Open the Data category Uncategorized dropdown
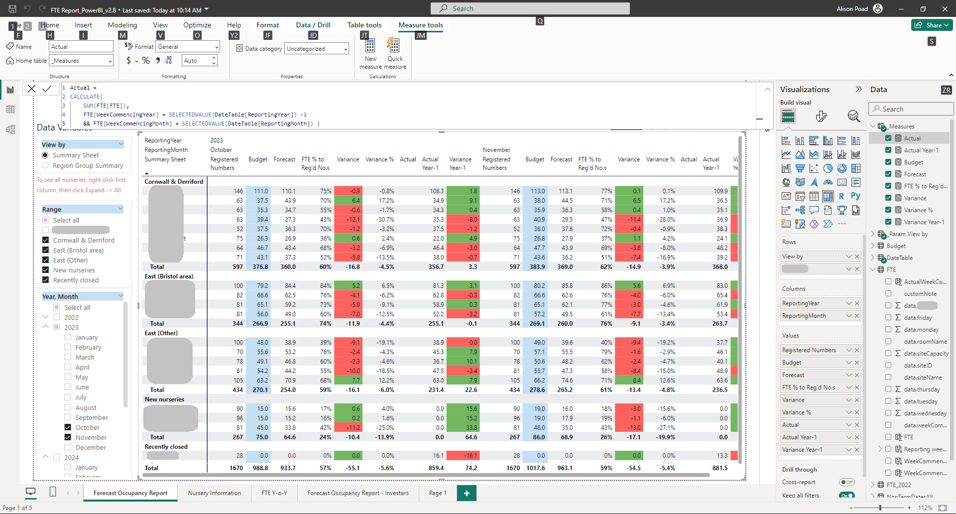The height and width of the screenshot is (514, 956). click(317, 49)
